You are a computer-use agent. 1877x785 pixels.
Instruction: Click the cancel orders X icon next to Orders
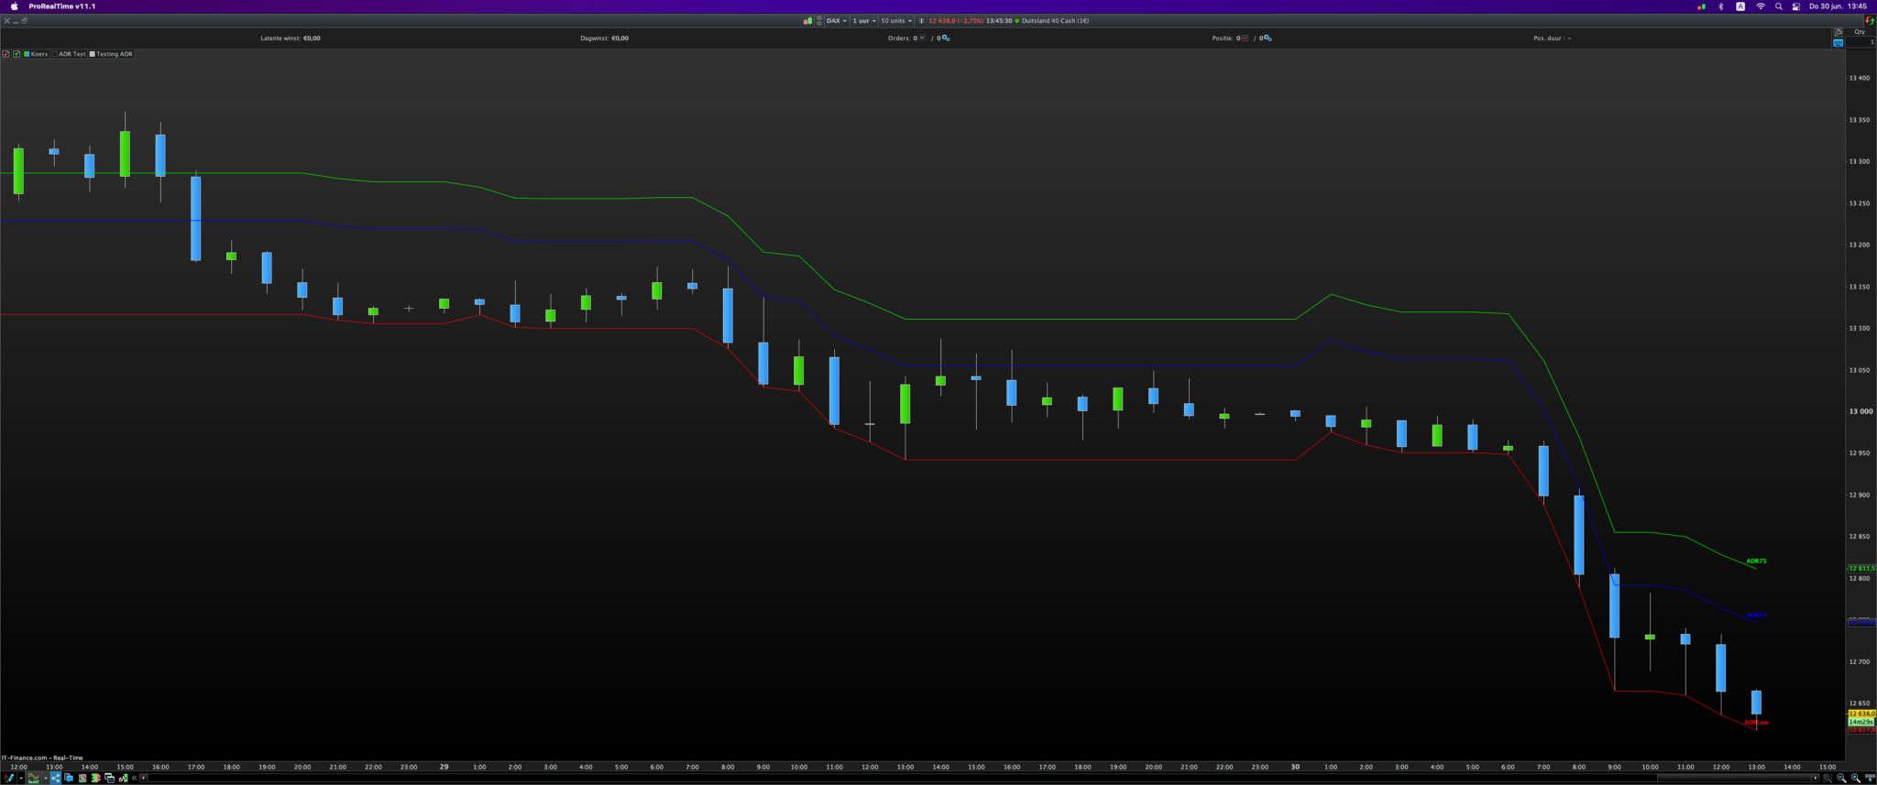922,38
